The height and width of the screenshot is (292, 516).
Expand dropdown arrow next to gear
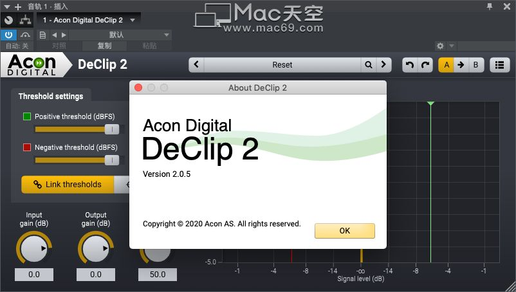(x=452, y=46)
